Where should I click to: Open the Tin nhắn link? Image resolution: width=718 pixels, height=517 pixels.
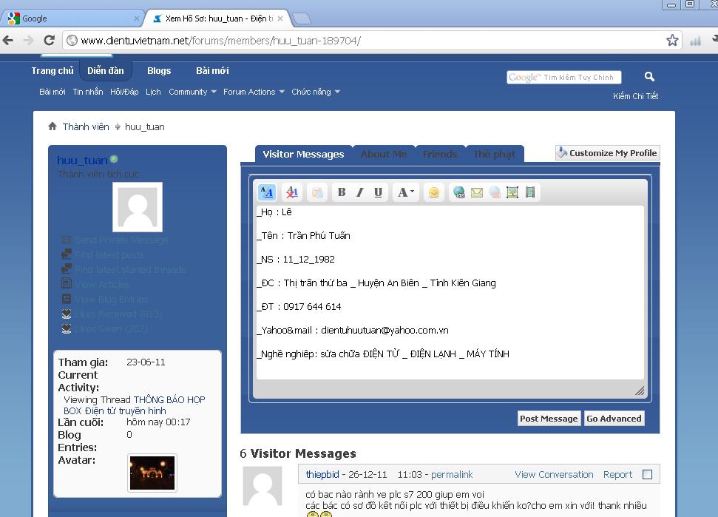point(88,92)
